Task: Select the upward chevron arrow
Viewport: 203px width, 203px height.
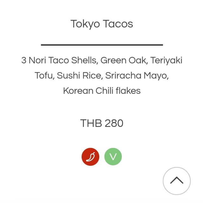Action: tap(177, 180)
